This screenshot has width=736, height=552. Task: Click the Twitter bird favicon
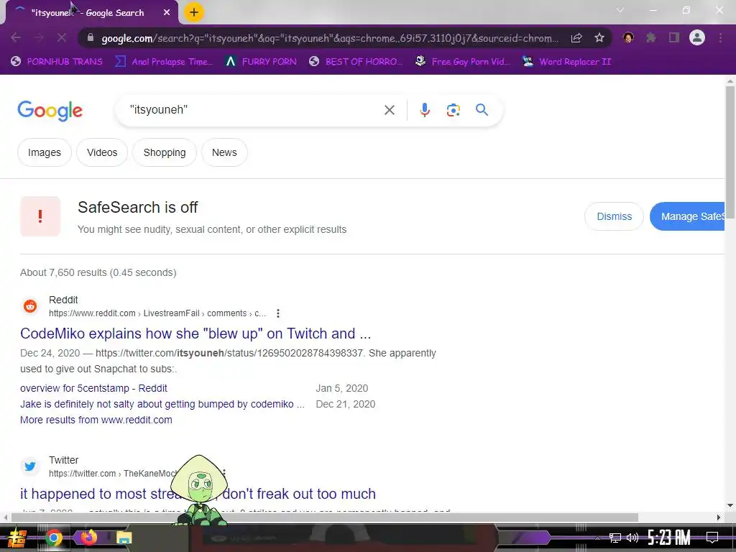(x=30, y=466)
